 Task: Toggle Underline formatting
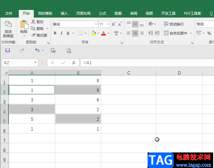(68, 33)
